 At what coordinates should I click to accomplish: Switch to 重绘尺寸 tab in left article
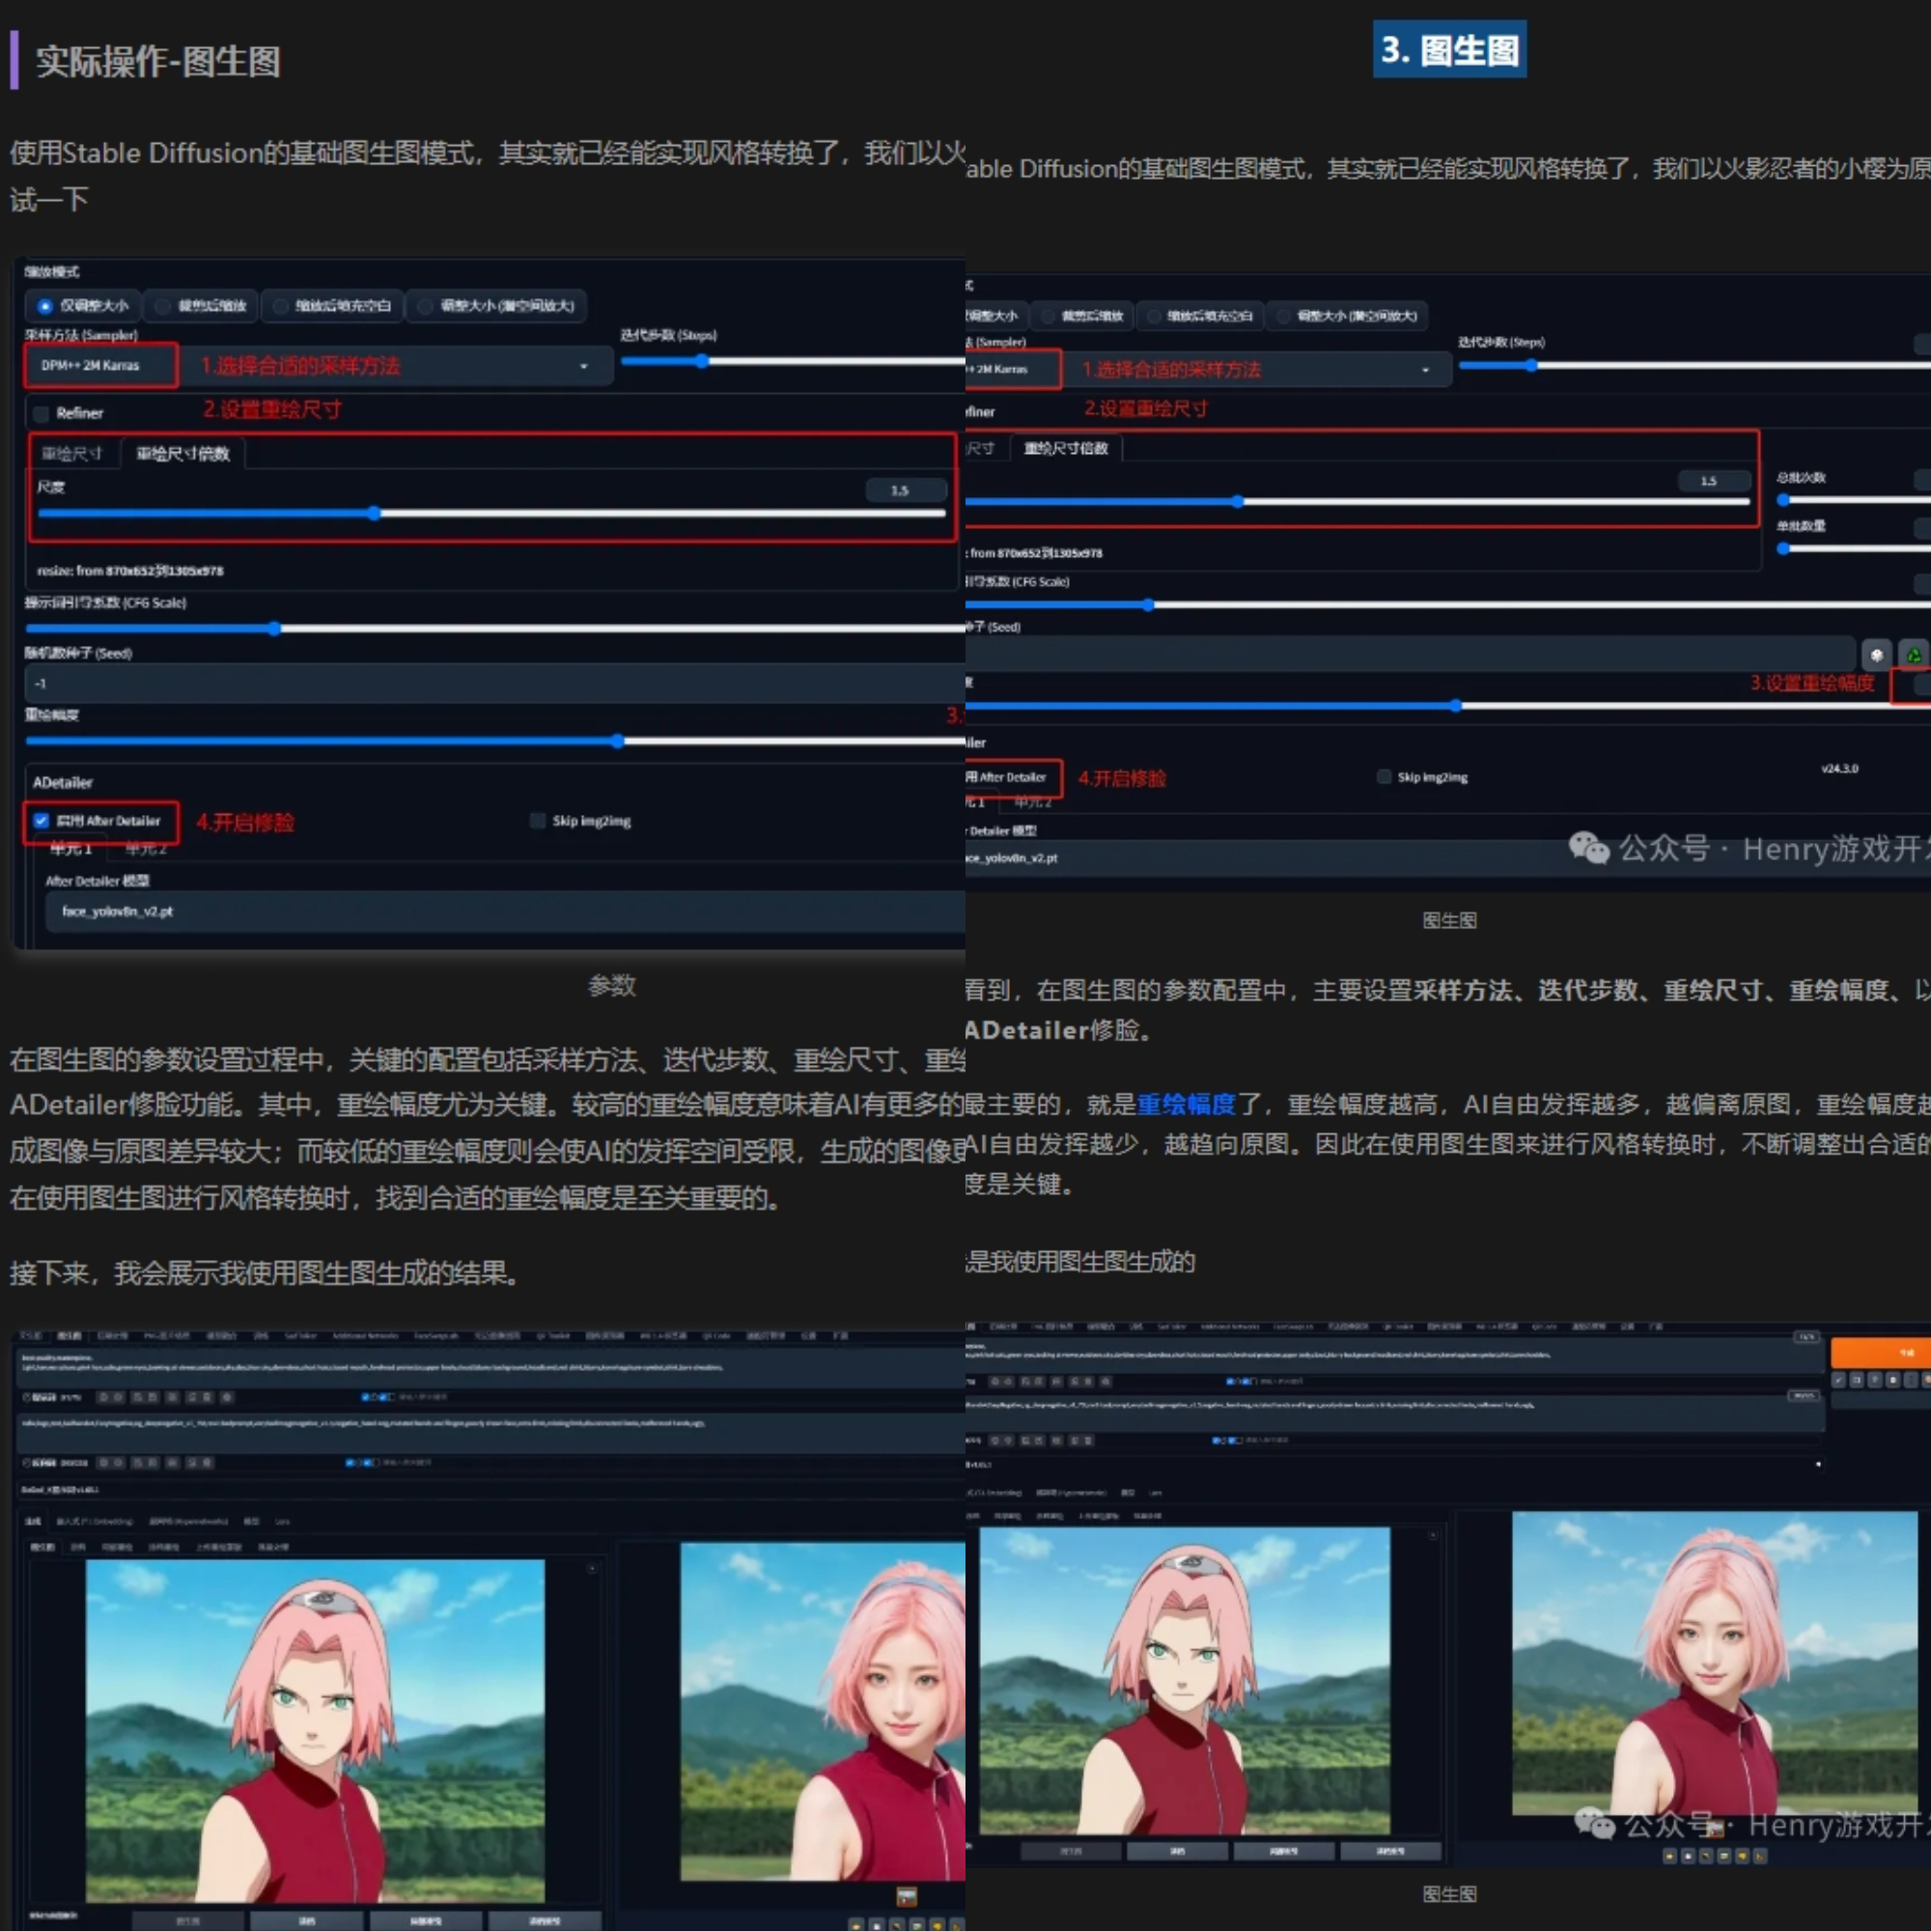pyautogui.click(x=72, y=454)
